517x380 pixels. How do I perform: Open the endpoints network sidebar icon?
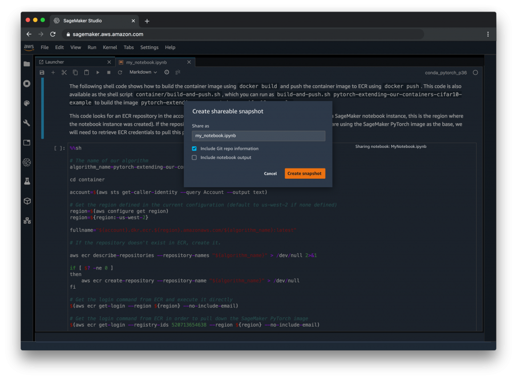point(27,221)
